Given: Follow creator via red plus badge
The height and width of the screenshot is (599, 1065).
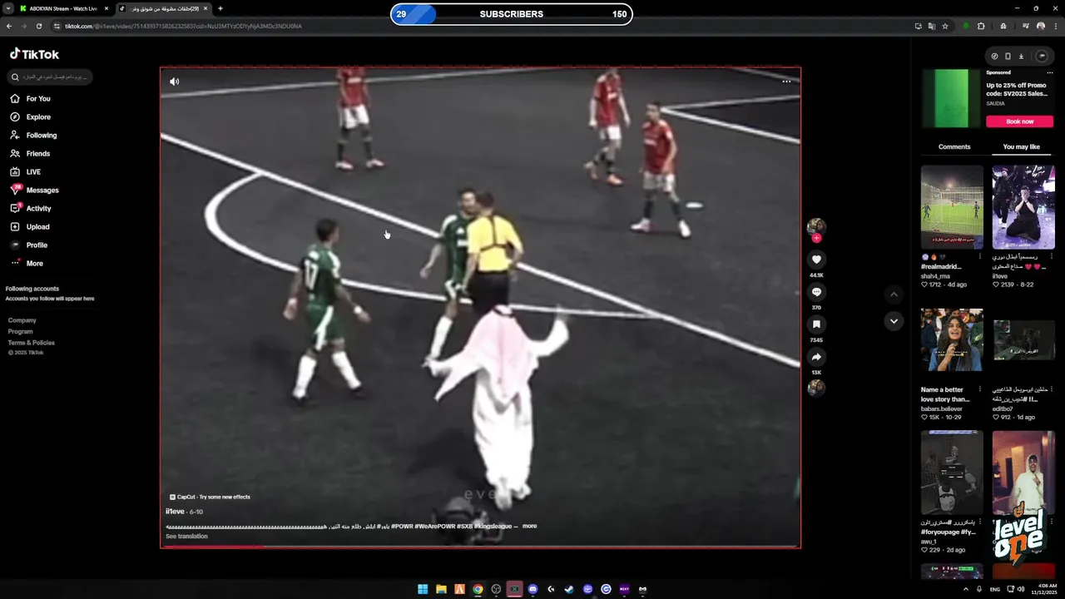Looking at the screenshot, I should click(816, 238).
